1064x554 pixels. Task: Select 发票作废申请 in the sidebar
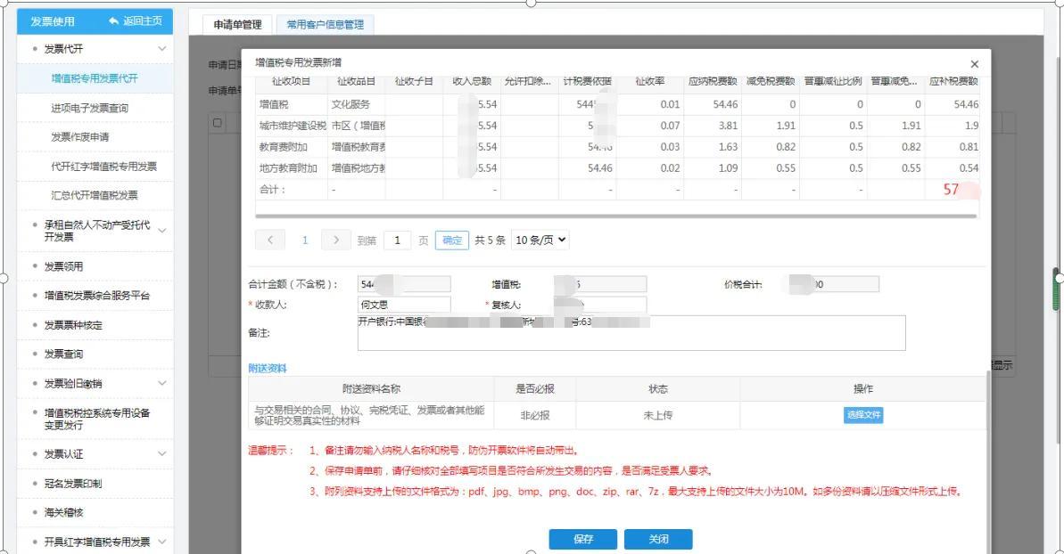click(80, 137)
